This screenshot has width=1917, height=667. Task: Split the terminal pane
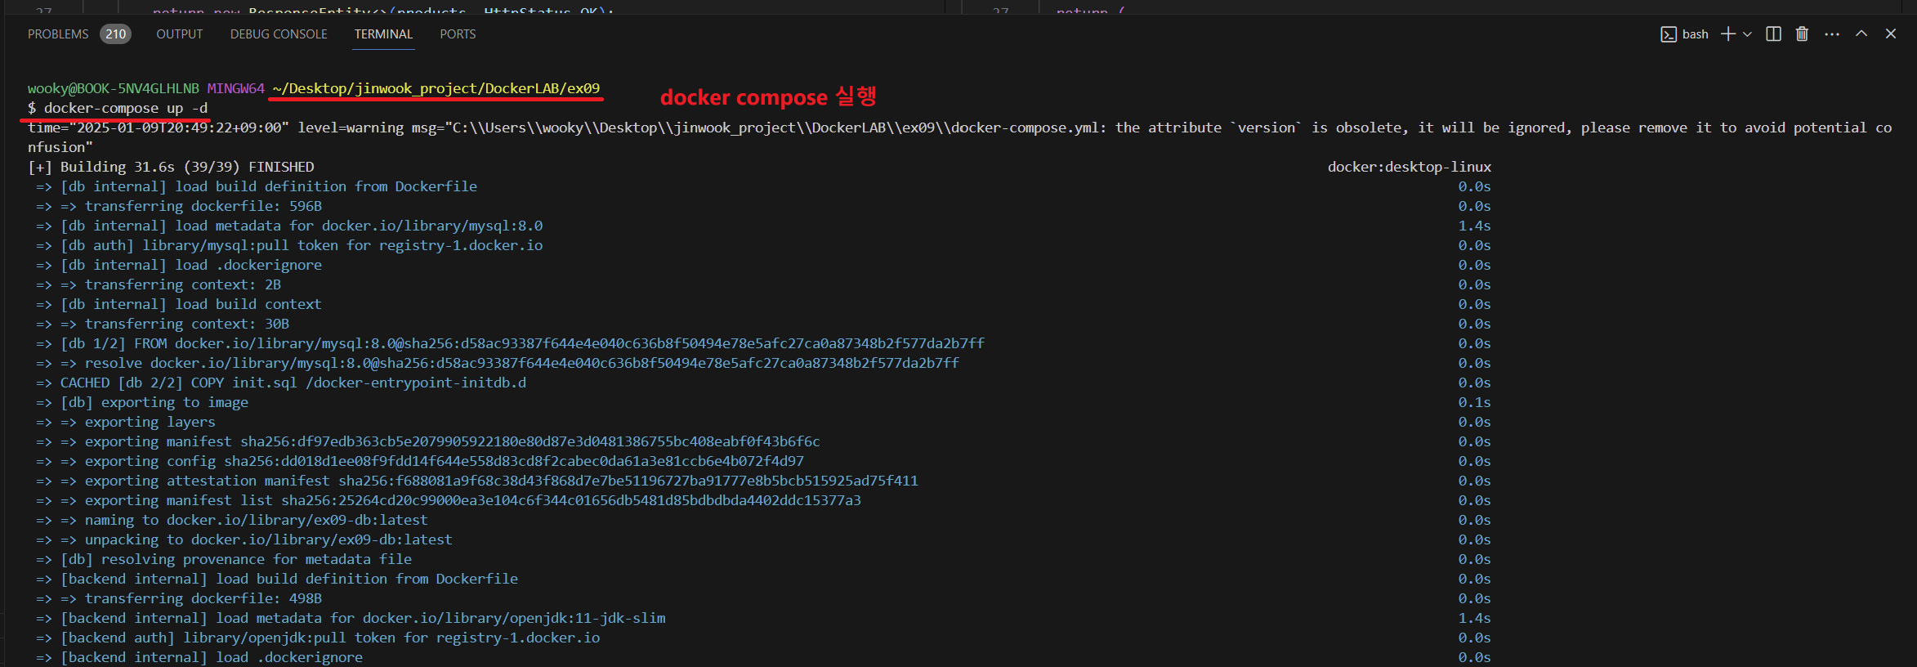tap(1773, 34)
